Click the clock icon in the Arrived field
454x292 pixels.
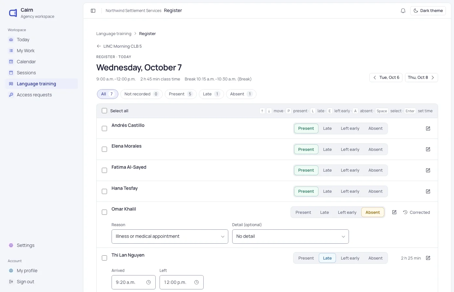pyautogui.click(x=149, y=282)
